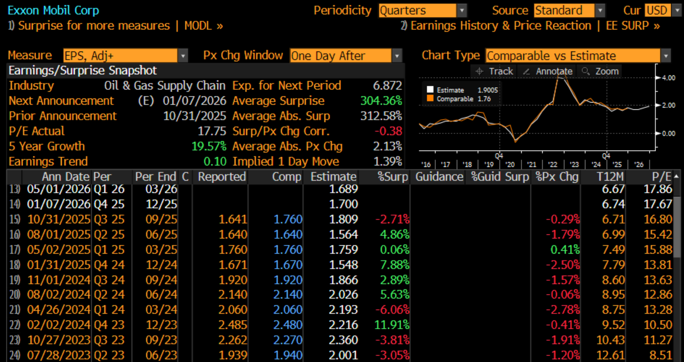This screenshot has height=362, width=684.
Task: Select row 13 dated 05/01/2026
Action: [x=340, y=189]
